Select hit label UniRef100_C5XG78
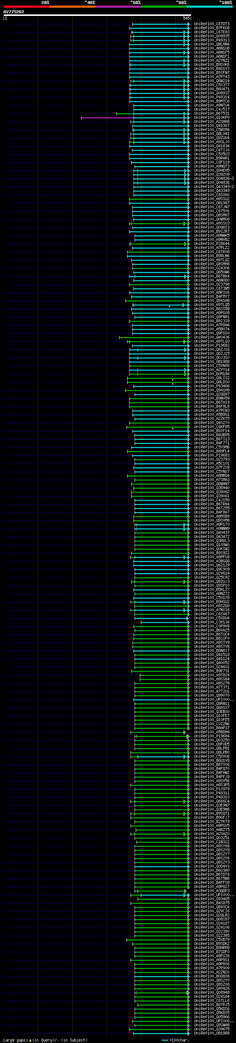This screenshot has width=236, height=1043. coord(212,598)
